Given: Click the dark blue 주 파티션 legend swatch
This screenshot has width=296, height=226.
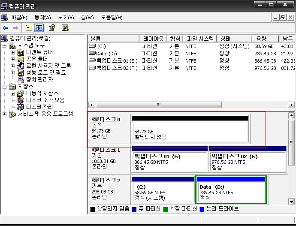Looking at the screenshot, I should coord(134,210).
